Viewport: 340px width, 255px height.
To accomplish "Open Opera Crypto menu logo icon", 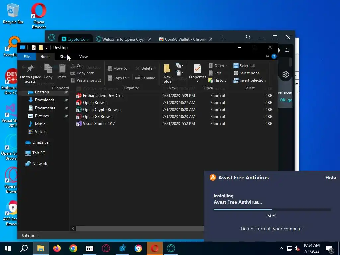I will point(52,37).
